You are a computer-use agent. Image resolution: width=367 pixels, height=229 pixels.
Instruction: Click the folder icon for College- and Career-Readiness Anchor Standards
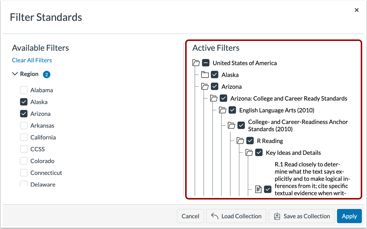pyautogui.click(x=231, y=125)
